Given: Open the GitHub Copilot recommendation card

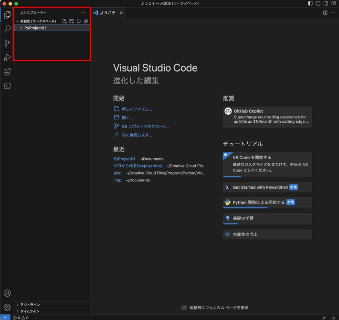Looking at the screenshot, I should (x=267, y=117).
